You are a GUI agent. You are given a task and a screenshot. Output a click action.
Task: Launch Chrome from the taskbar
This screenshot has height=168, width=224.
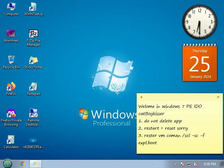(23, 164)
